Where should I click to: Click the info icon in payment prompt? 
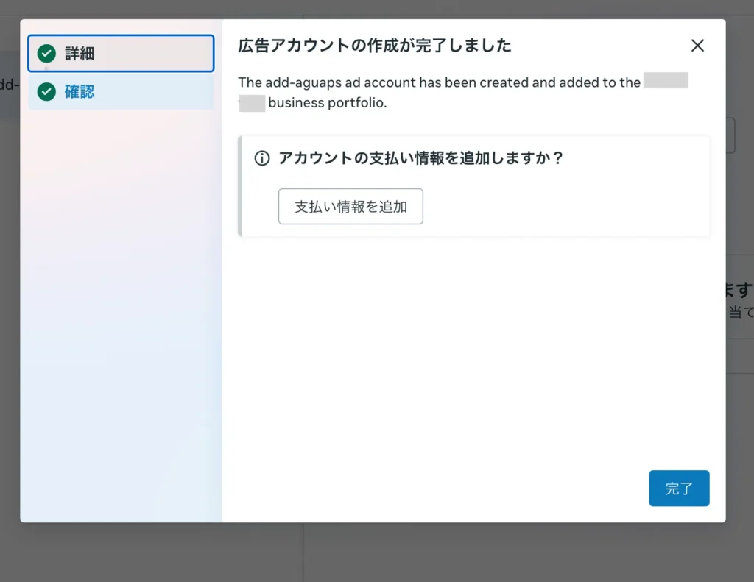pyautogui.click(x=261, y=158)
